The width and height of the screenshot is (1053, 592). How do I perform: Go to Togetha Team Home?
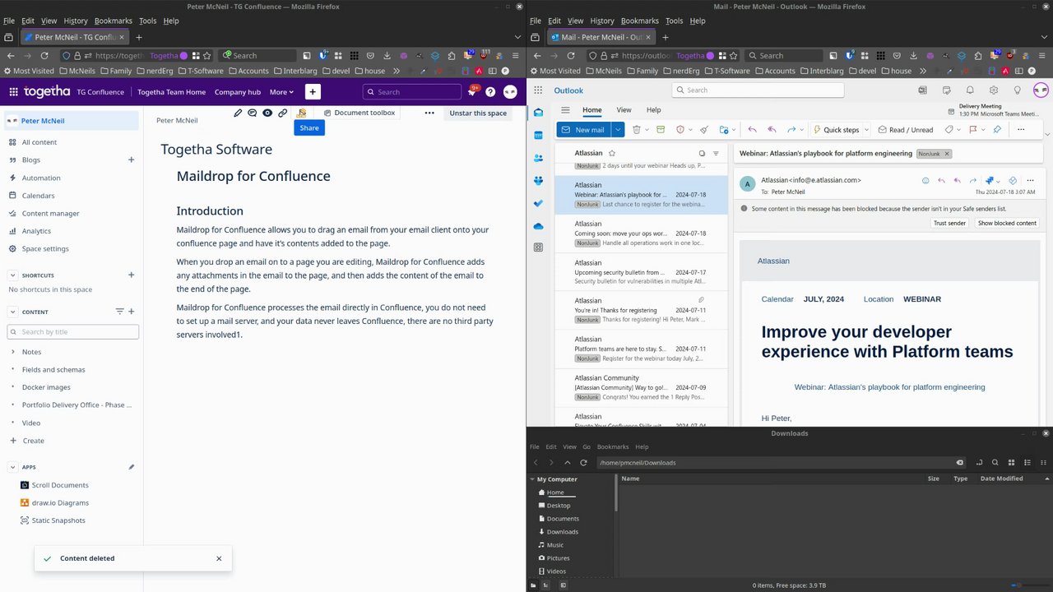pyautogui.click(x=172, y=92)
